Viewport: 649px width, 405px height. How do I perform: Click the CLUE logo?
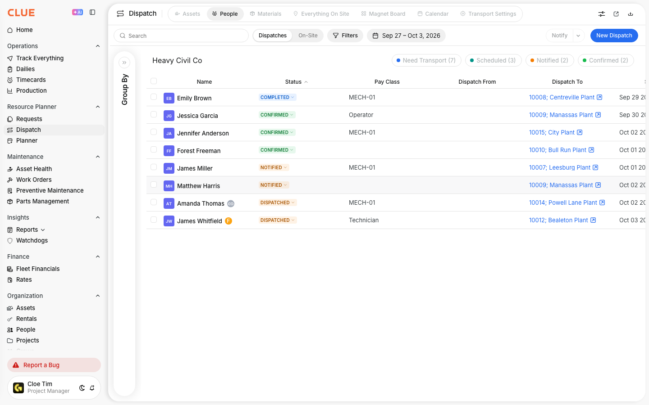[21, 13]
